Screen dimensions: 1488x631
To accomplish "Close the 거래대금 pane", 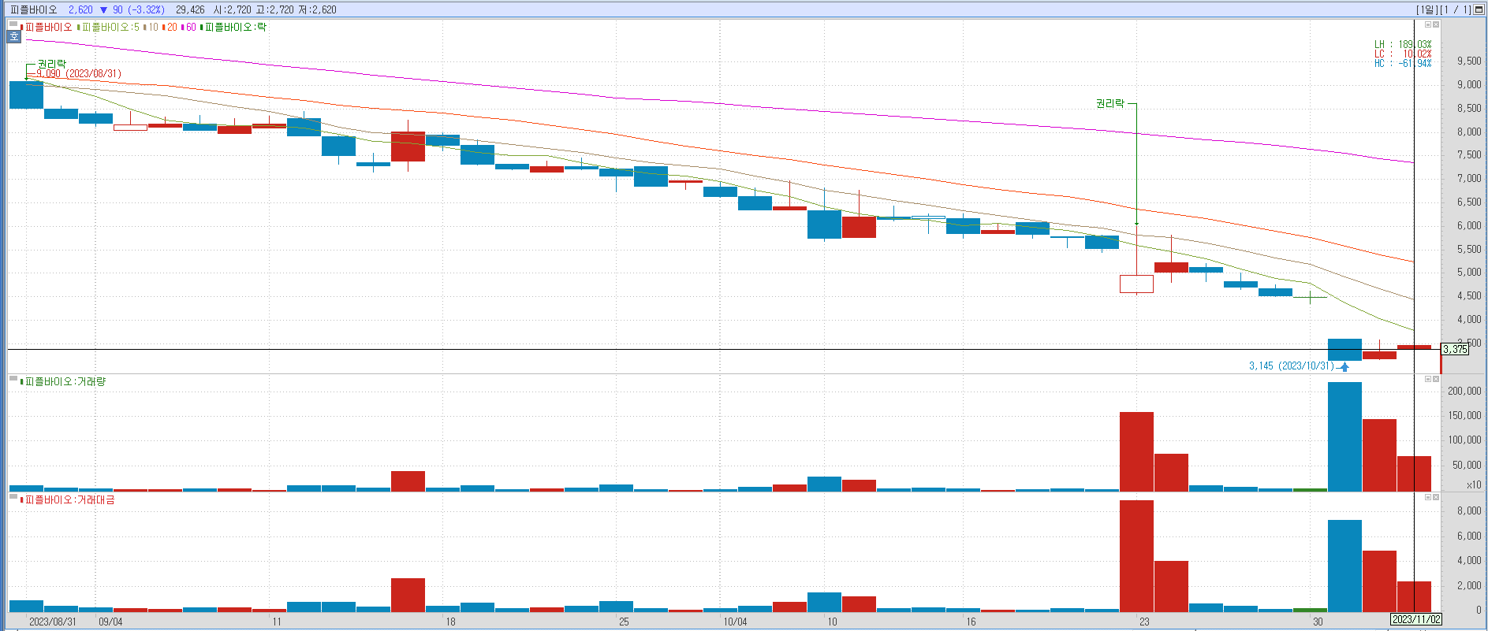I will [x=1436, y=497].
